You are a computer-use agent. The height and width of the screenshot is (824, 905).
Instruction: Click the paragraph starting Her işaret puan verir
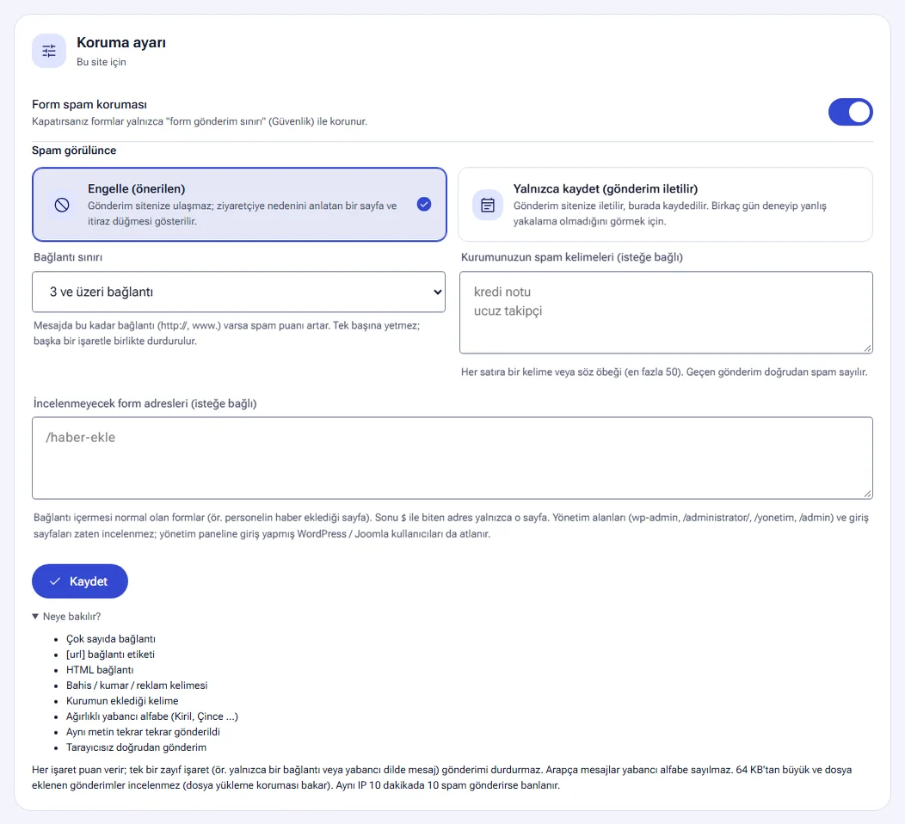point(441,778)
